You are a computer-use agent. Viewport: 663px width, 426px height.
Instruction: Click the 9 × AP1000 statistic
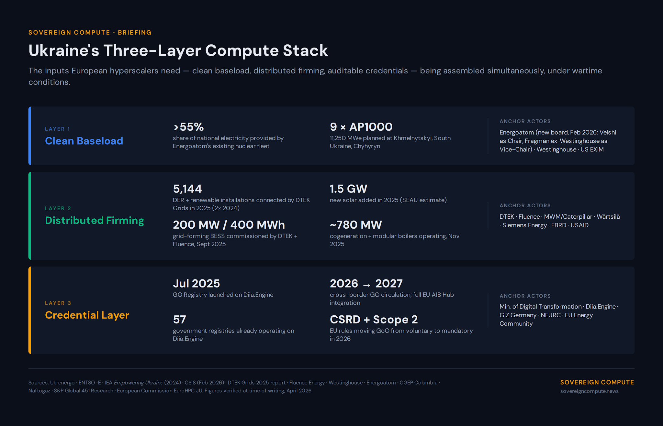(x=361, y=127)
